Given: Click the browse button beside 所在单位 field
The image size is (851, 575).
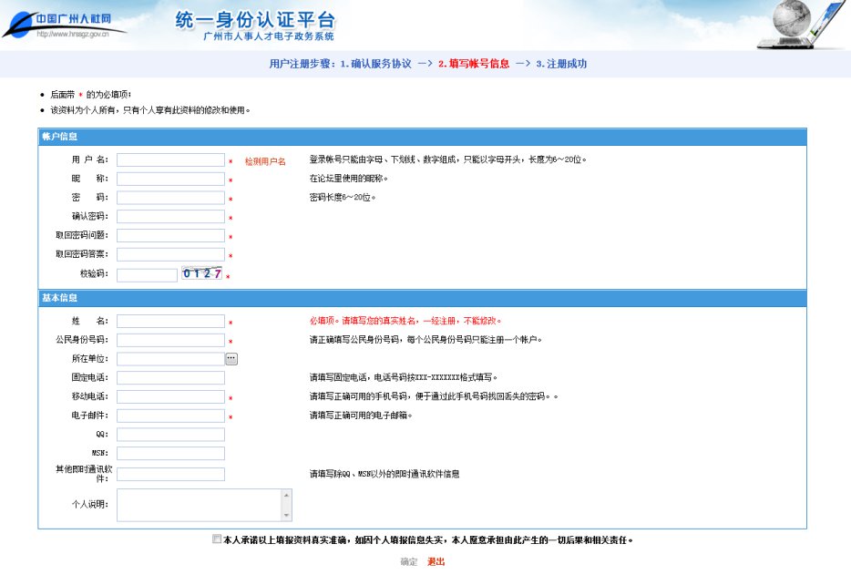Looking at the screenshot, I should tap(231, 359).
